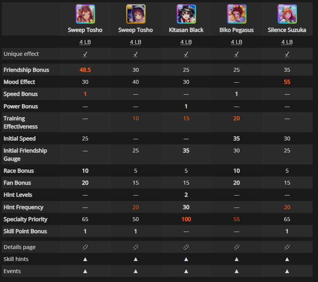The image size is (318, 282).
Task: Click the Silence Suzuka name link
Action: coord(287,30)
